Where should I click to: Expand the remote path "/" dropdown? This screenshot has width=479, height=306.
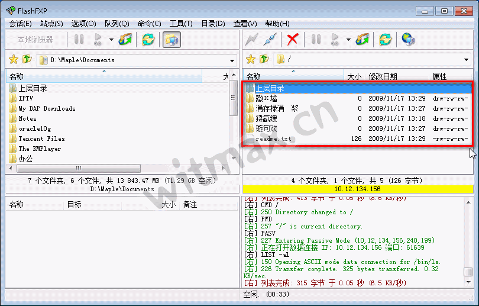point(466,60)
